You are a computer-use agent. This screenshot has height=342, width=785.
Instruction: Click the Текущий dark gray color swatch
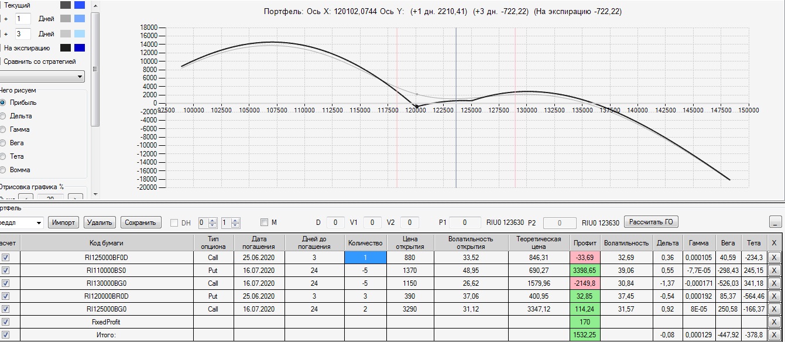pyautogui.click(x=65, y=5)
